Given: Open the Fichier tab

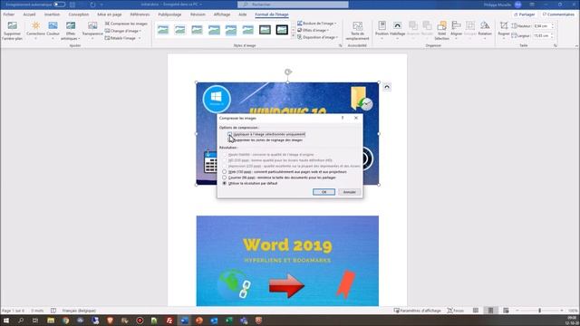Looking at the screenshot, I should [9, 14].
